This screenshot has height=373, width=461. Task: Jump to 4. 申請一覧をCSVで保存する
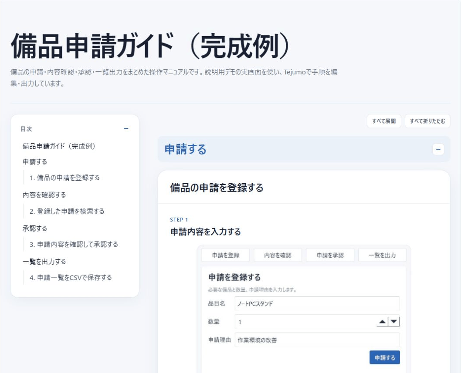(x=71, y=278)
